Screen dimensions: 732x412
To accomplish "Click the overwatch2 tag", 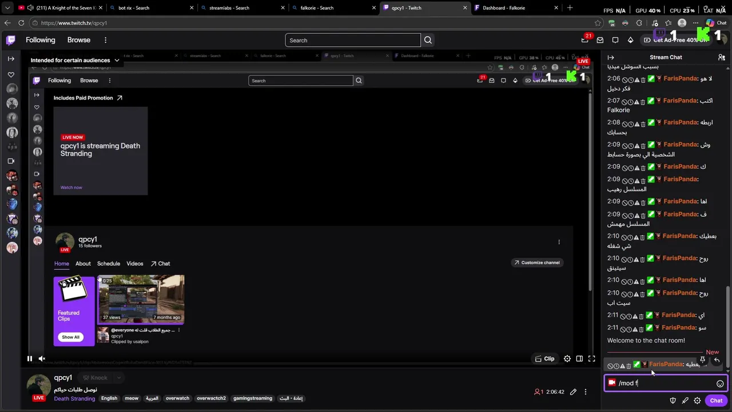I will tap(212, 398).
